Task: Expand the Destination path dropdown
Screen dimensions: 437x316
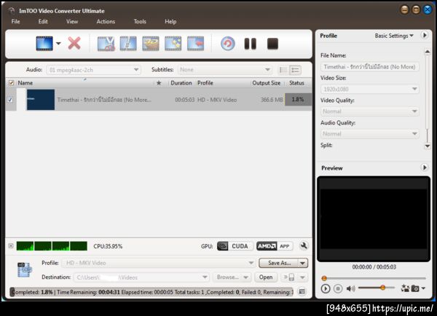Action: point(205,277)
